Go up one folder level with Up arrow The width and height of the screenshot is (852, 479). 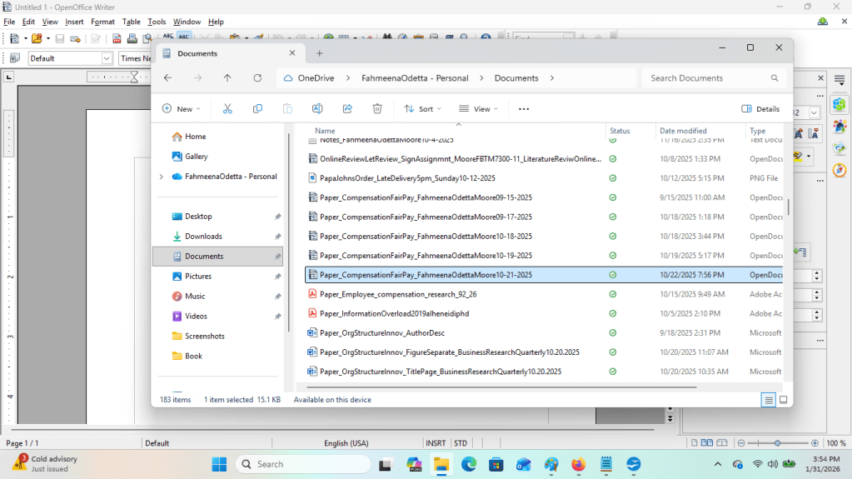point(227,78)
